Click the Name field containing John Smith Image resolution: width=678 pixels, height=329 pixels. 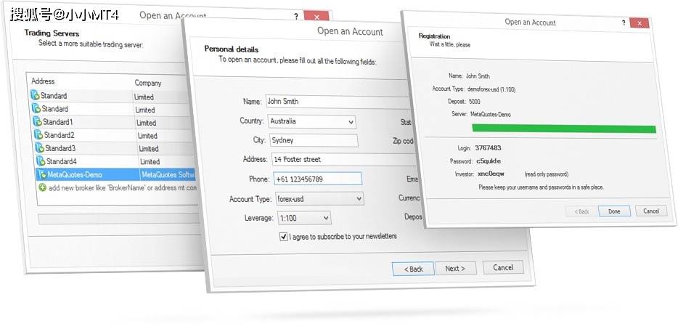334,102
